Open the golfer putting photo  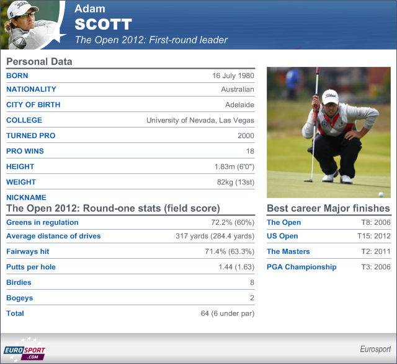(329, 132)
